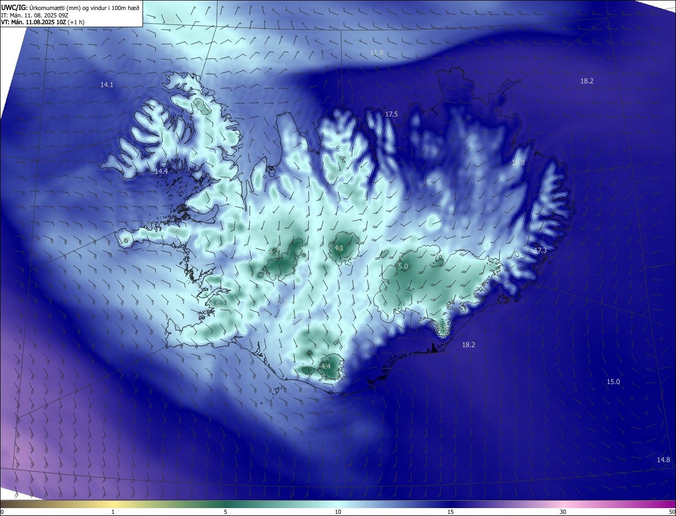Viewport: 676px width, 516px height.
Task: Click the 4.4 value on the southern glacier
Action: [326, 366]
